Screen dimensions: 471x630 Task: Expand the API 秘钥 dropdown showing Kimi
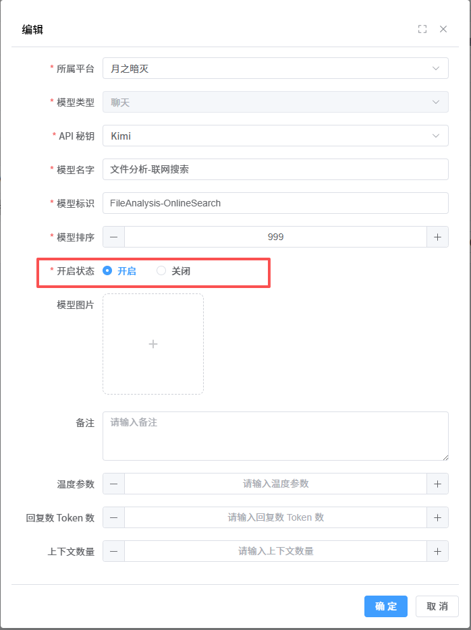pos(275,136)
